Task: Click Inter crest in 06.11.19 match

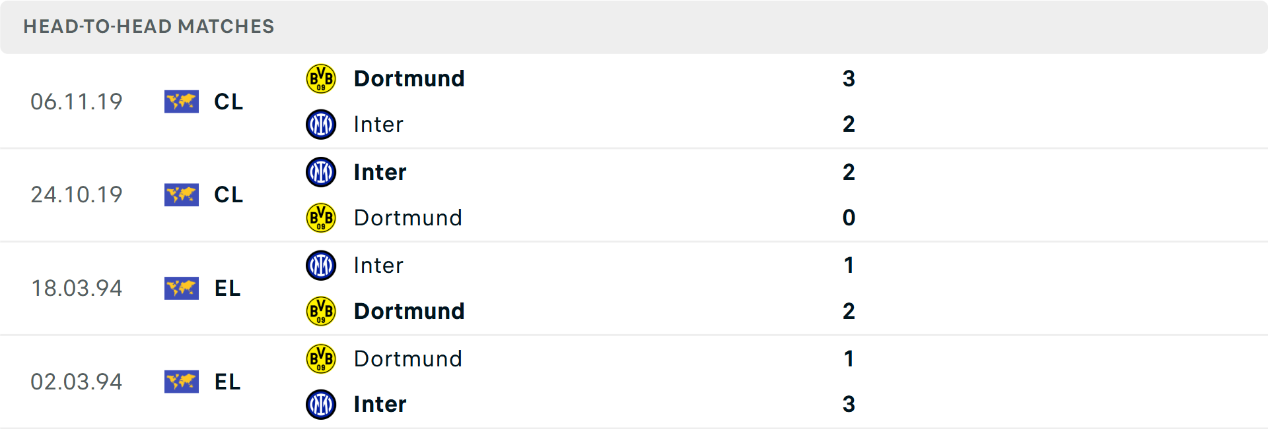Action: tap(321, 125)
